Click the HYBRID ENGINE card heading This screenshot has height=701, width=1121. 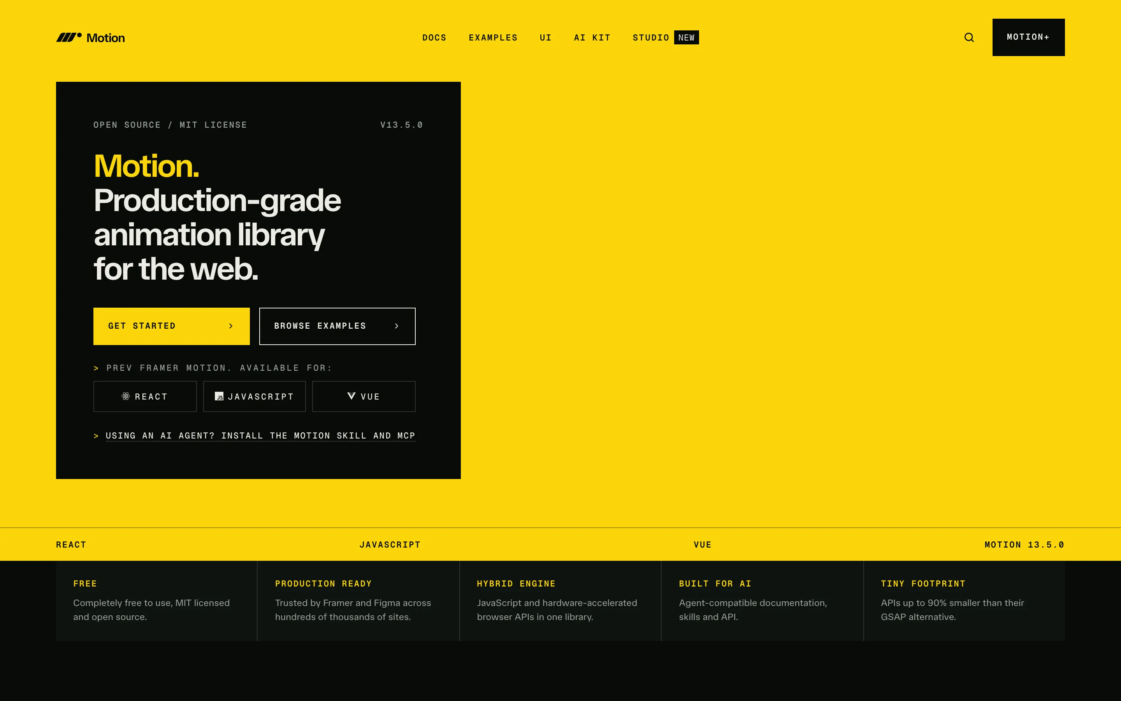516,584
